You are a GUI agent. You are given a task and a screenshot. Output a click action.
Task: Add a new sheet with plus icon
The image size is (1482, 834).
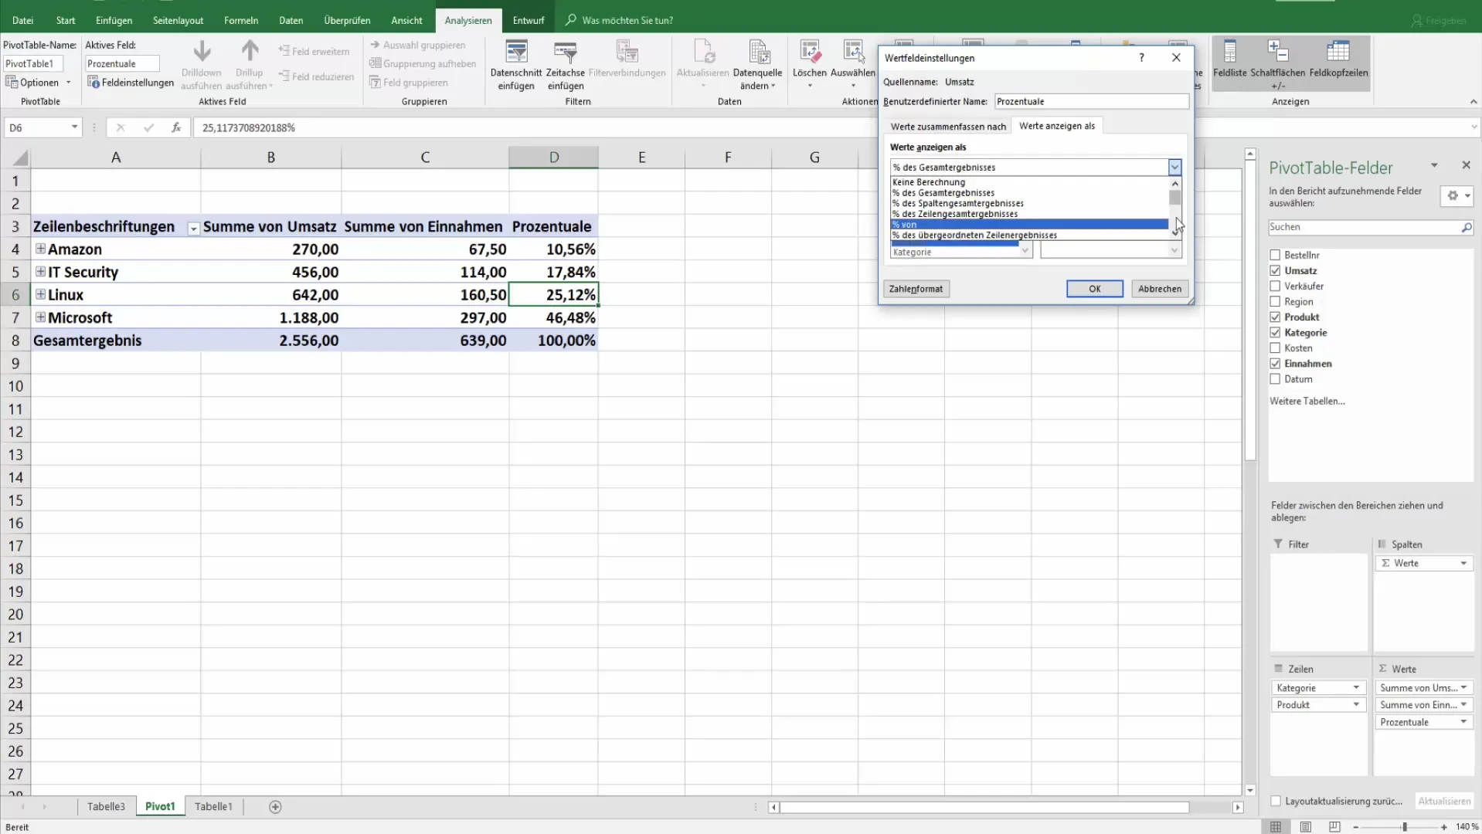[x=275, y=806]
